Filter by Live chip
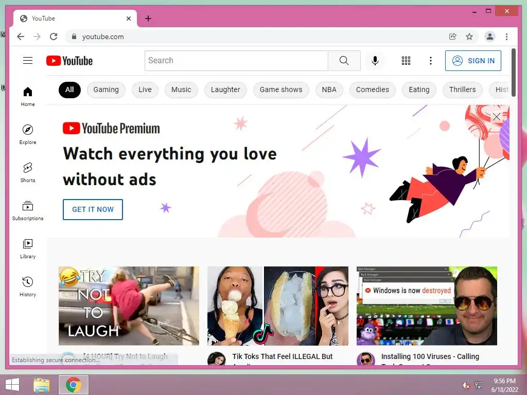The width and height of the screenshot is (527, 395). tap(145, 89)
